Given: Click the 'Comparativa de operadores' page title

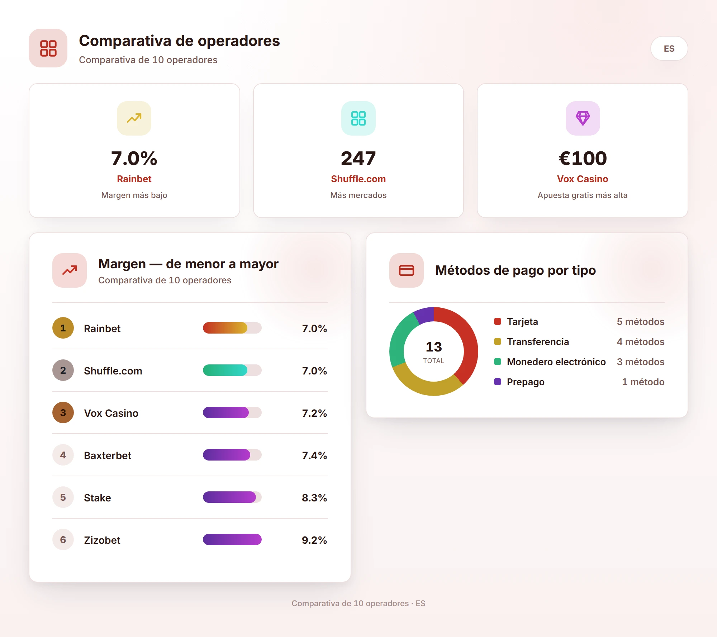Looking at the screenshot, I should coord(179,41).
